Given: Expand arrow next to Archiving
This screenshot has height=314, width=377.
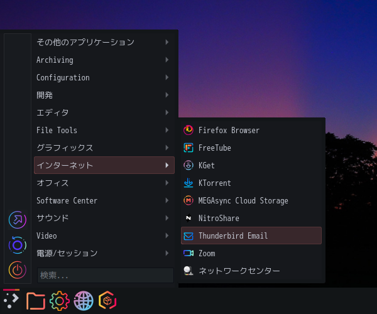Looking at the screenshot, I should (x=167, y=60).
